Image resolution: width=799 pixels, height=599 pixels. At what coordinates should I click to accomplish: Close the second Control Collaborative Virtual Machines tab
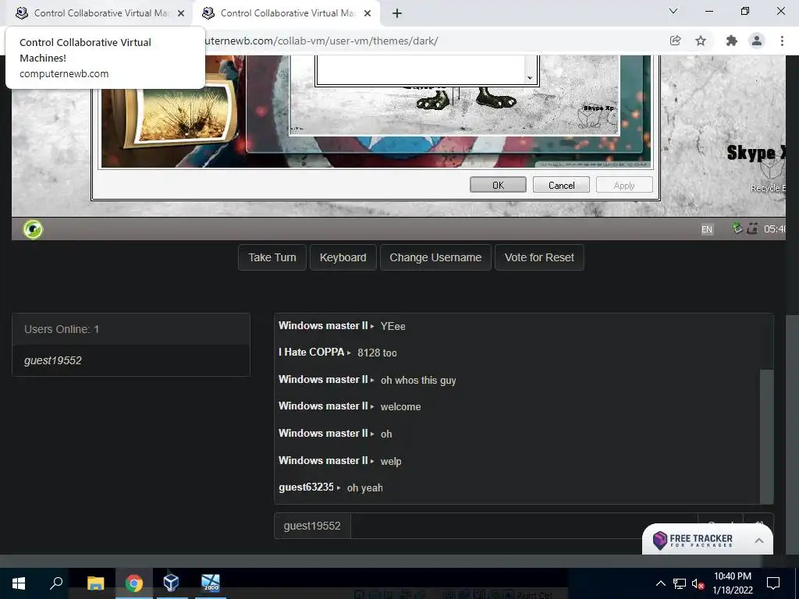368,13
